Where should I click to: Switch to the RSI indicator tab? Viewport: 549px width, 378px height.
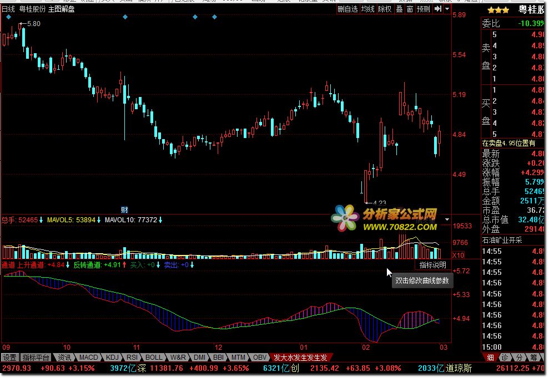click(x=132, y=357)
